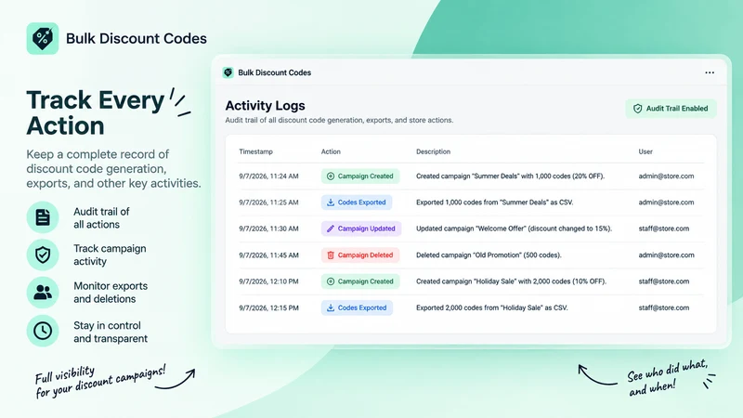The image size is (743, 418).
Task: Click pencil icon in Campaign Updated badge
Action: 331,229
